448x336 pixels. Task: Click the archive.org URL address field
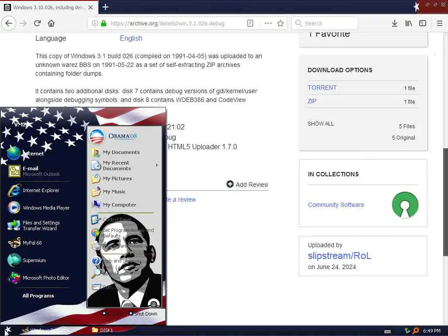[168, 24]
